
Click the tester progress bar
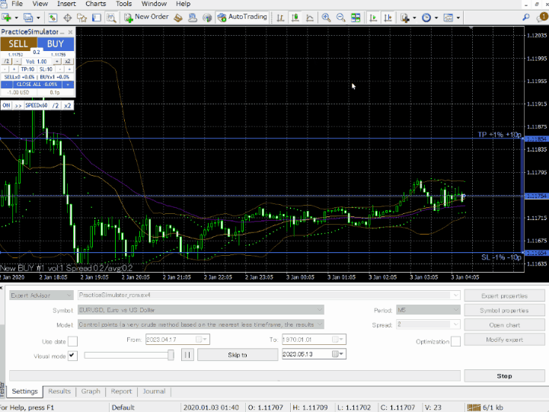[x=235, y=376]
